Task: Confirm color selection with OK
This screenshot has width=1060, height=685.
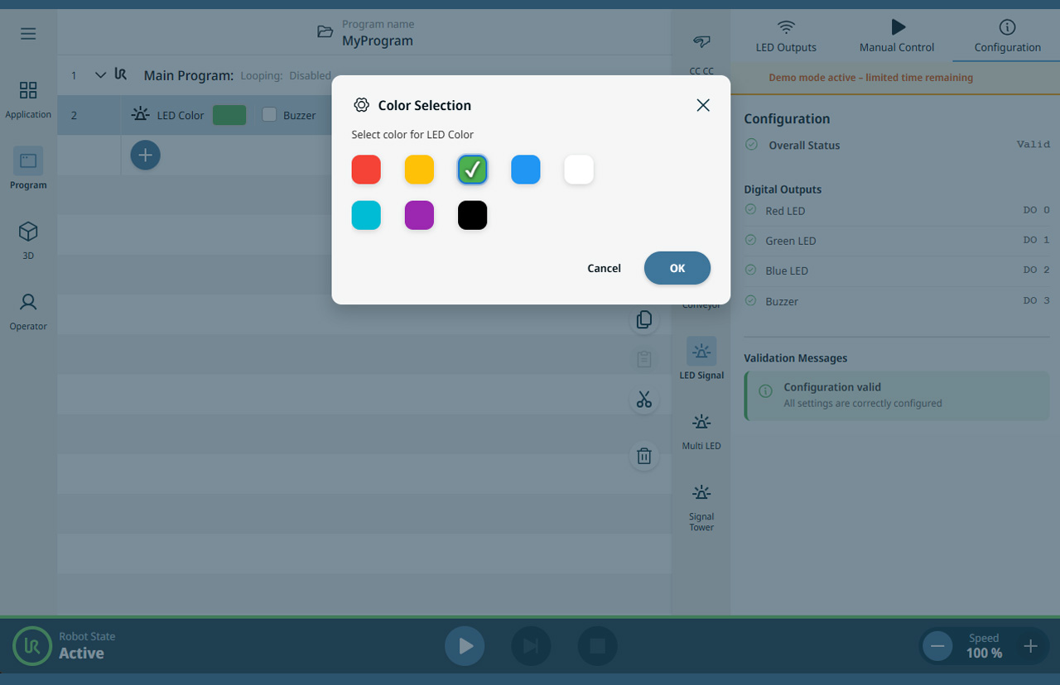Action: (677, 268)
